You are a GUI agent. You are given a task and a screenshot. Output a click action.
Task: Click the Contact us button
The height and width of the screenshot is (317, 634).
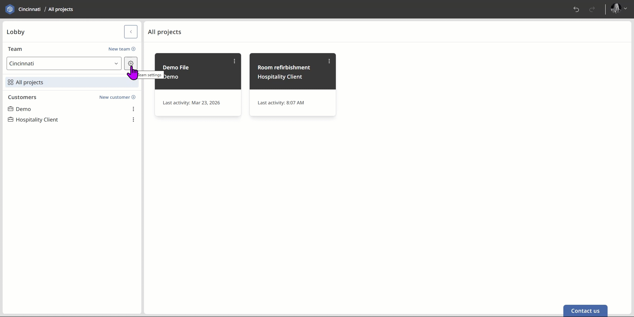585,311
